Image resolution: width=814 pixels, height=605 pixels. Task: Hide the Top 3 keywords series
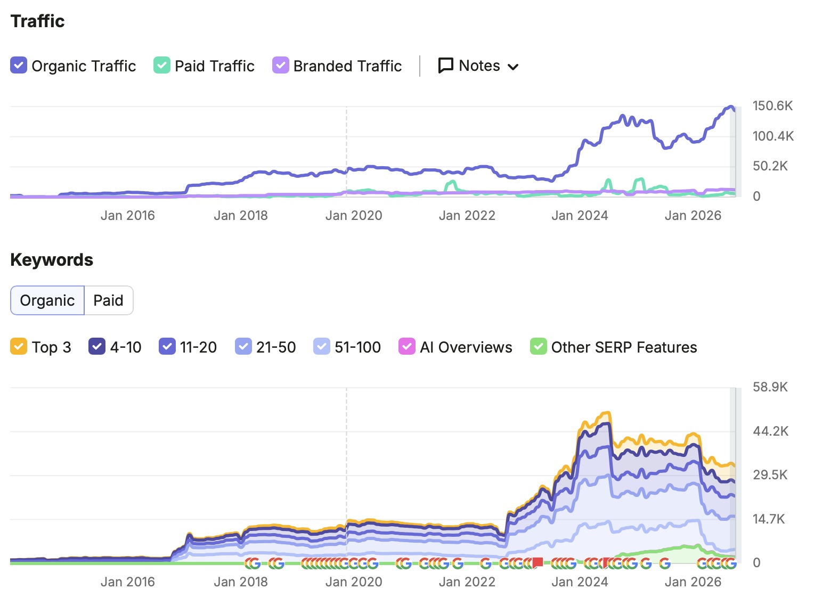19,347
